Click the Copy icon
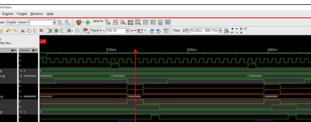The width and height of the screenshot is (311, 122). (29, 31)
